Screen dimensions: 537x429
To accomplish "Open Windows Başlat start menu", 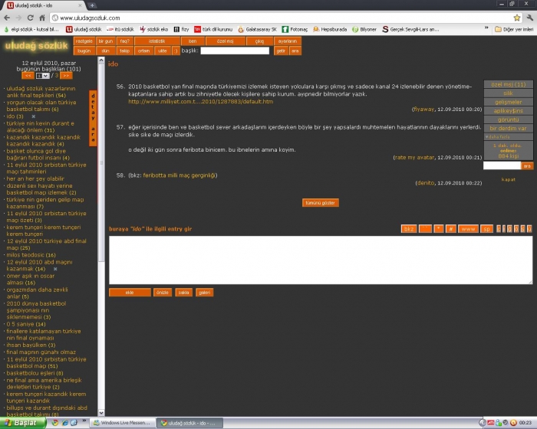I will coord(19,423).
